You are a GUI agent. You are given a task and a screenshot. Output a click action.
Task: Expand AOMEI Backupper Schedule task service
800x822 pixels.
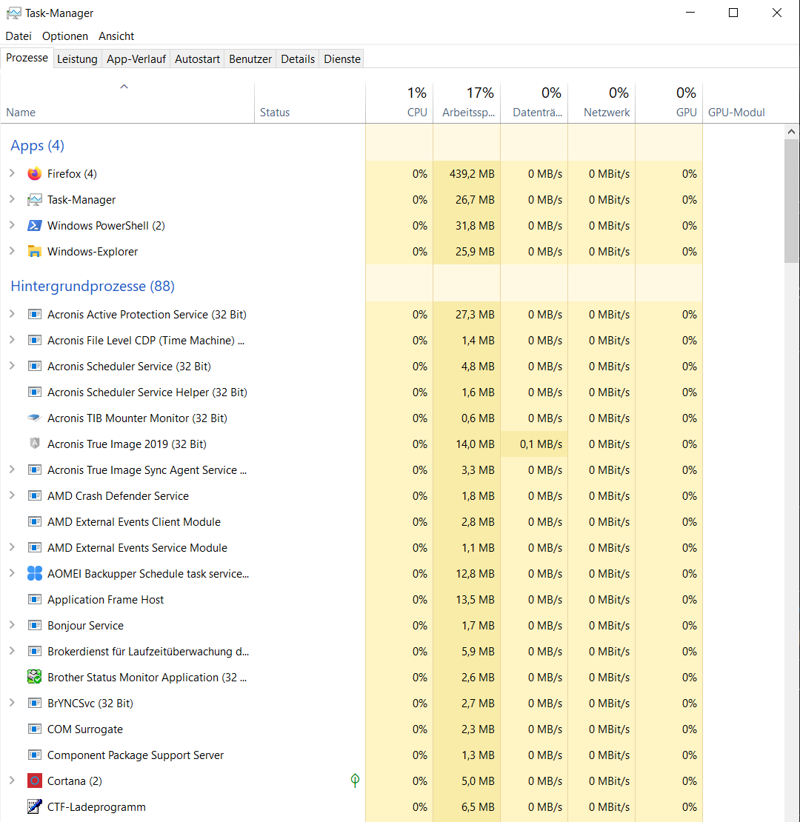click(12, 573)
